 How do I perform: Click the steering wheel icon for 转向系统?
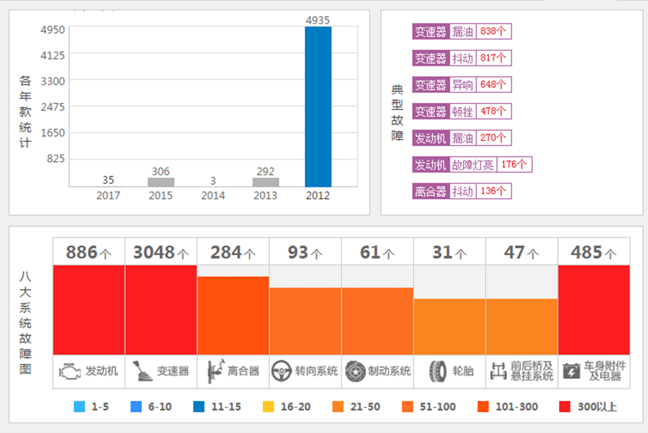(281, 371)
